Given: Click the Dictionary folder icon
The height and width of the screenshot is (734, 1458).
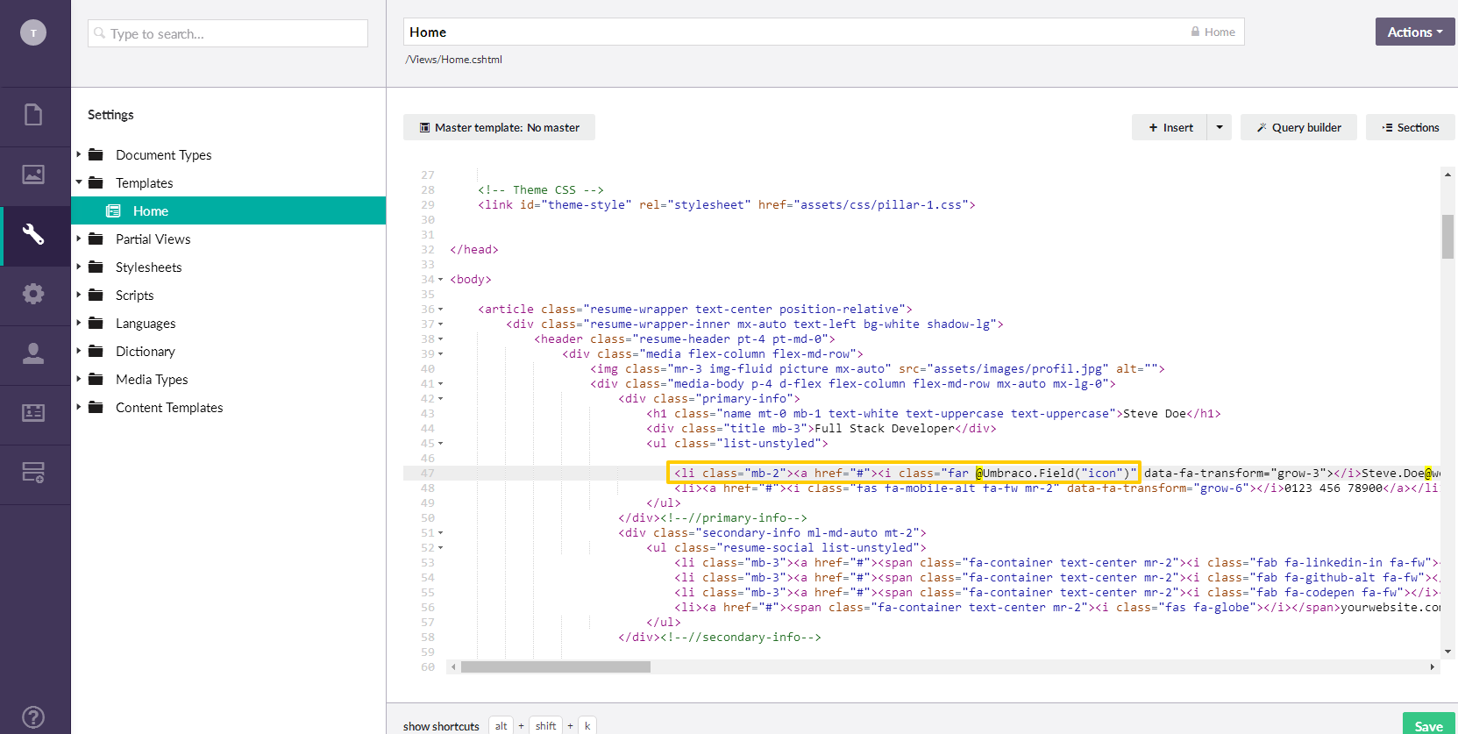Looking at the screenshot, I should coord(96,351).
